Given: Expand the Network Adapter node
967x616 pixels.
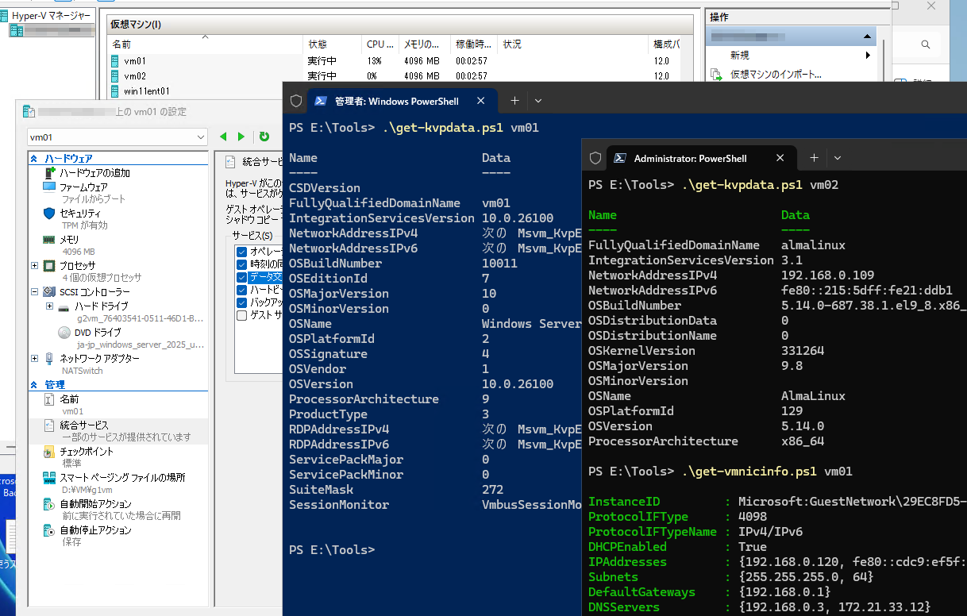Looking at the screenshot, I should coord(35,359).
